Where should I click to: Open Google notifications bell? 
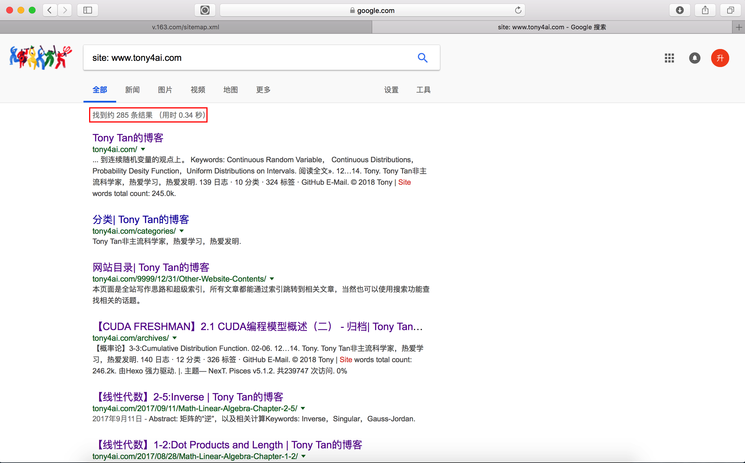click(695, 58)
